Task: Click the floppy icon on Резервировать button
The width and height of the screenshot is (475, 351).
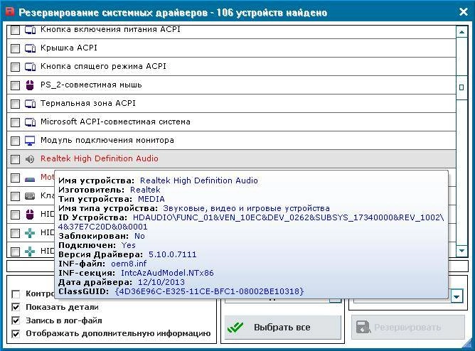Action: tap(363, 327)
